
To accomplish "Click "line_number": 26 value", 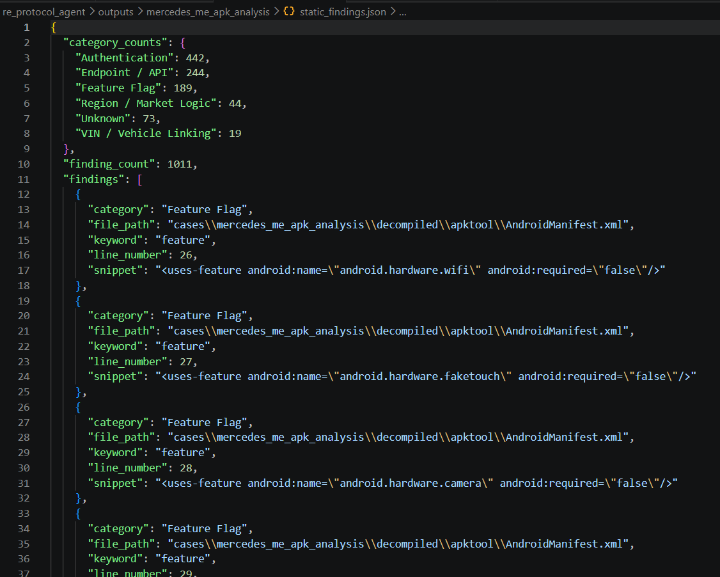I will click(x=185, y=255).
